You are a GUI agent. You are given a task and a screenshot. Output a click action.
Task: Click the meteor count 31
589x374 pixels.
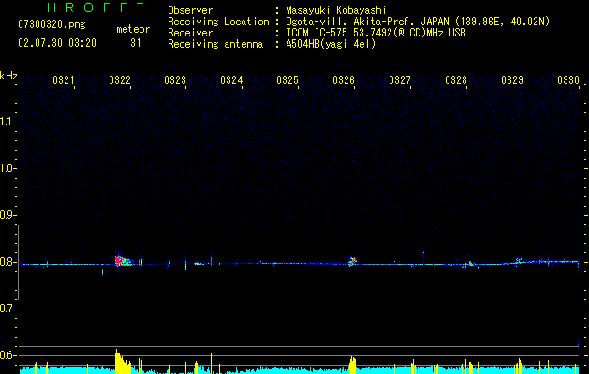(136, 43)
